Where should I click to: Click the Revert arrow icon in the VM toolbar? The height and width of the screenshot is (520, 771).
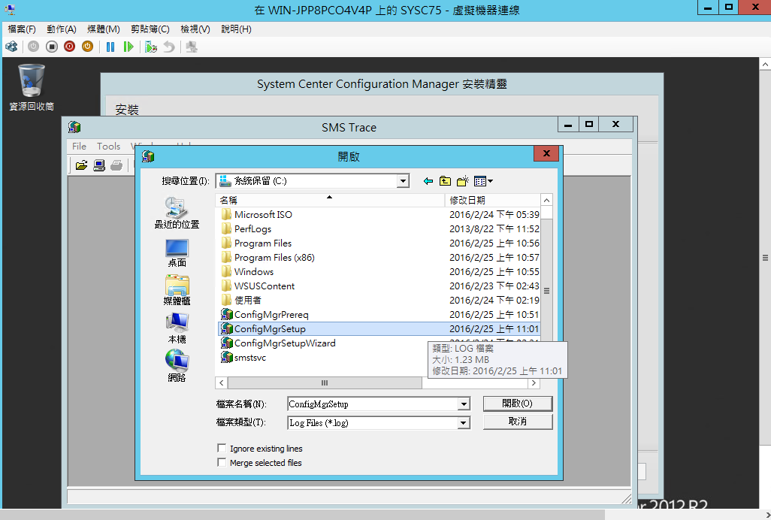coord(168,47)
